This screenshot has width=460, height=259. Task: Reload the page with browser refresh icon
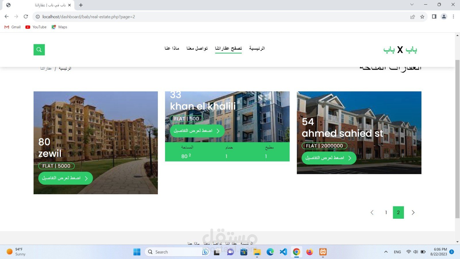tap(26, 17)
